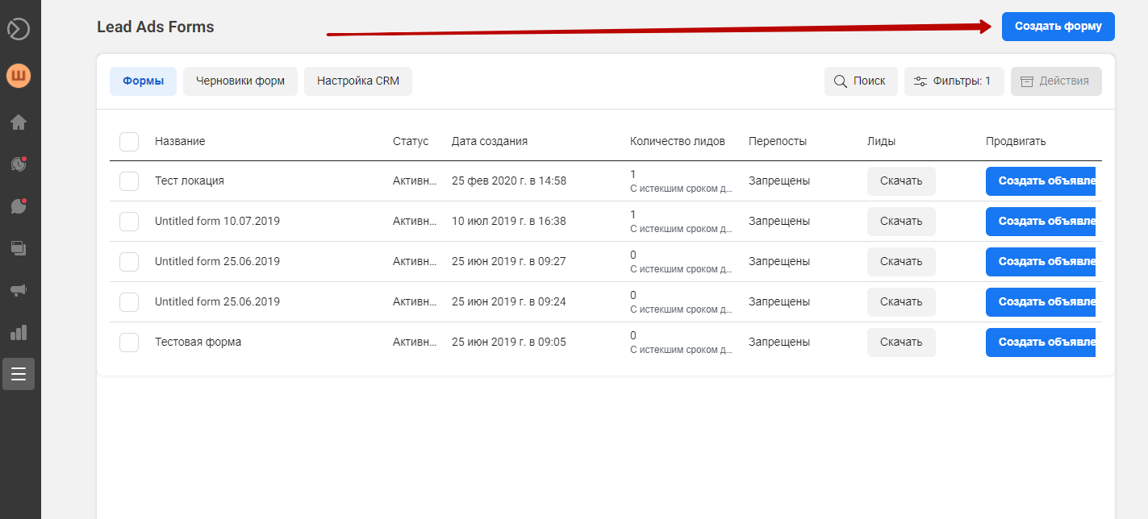Download leads for the form created at 09:27
Image resolution: width=1148 pixels, height=519 pixels.
pyautogui.click(x=901, y=262)
